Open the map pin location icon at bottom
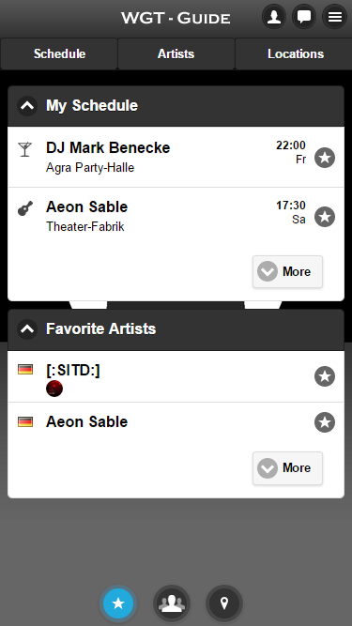Viewport: 352px width, 626px height. pos(224,603)
